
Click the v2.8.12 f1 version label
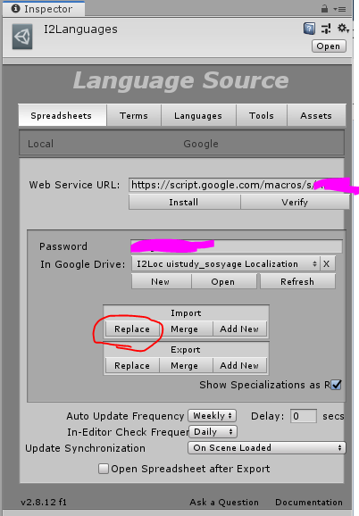(x=44, y=503)
